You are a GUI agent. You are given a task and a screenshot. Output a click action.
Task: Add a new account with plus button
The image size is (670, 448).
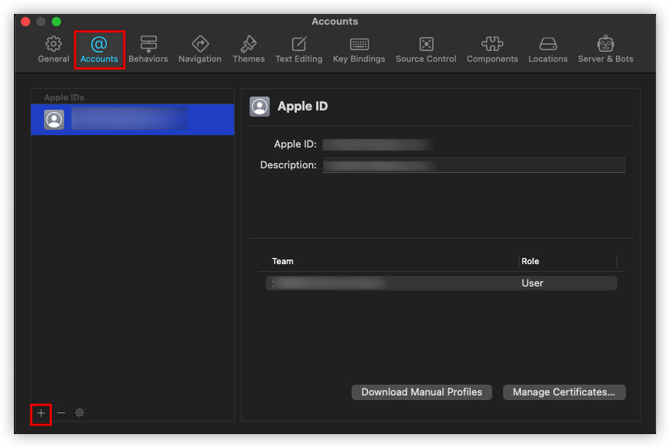(41, 413)
